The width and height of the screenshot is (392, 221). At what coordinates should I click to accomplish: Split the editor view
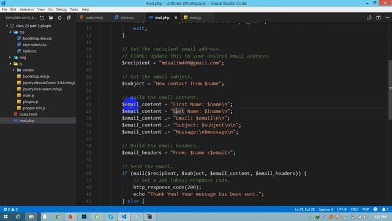point(379,18)
